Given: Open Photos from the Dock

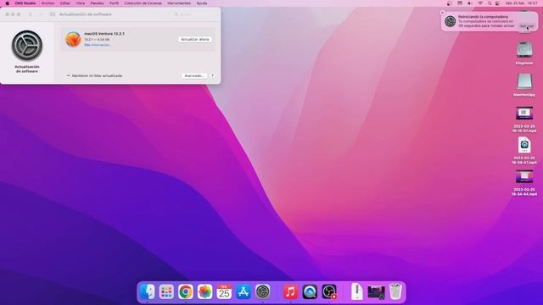Looking at the screenshot, I should click(x=205, y=291).
